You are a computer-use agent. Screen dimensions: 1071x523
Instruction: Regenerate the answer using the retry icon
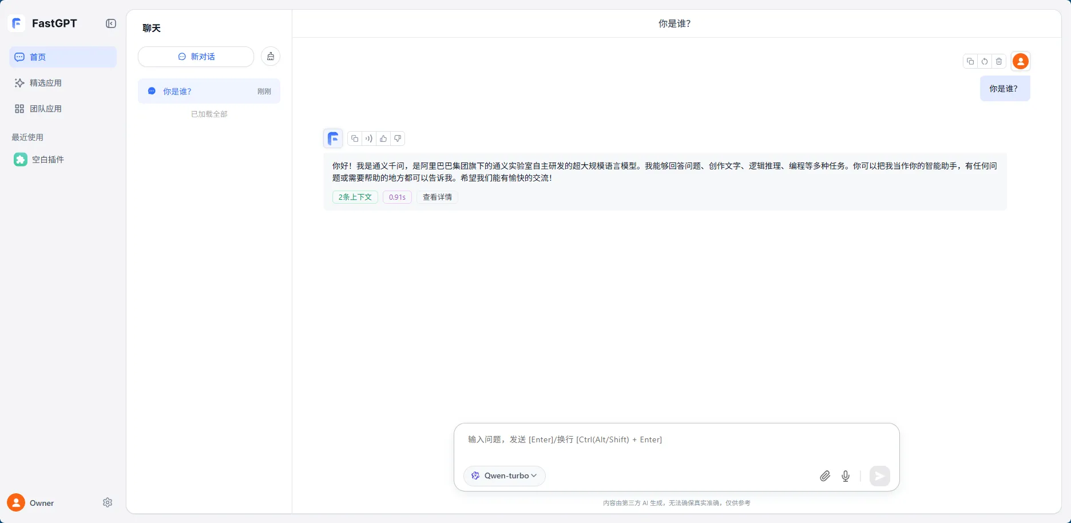984,61
